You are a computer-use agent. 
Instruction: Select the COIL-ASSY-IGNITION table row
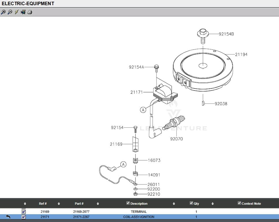(x=139, y=217)
